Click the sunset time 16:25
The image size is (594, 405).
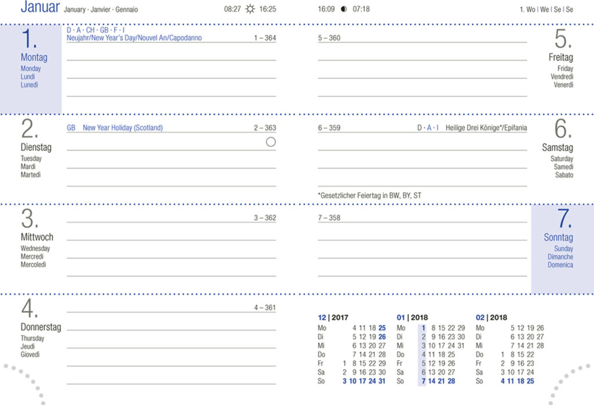(267, 9)
